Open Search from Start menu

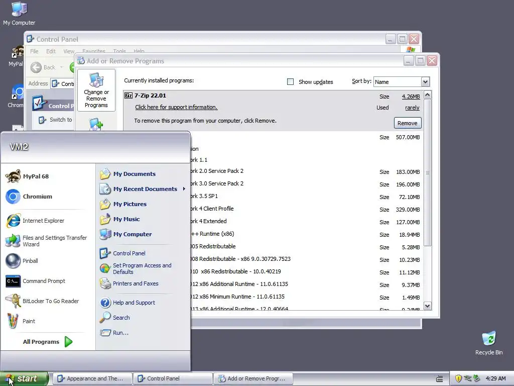[x=114, y=318]
